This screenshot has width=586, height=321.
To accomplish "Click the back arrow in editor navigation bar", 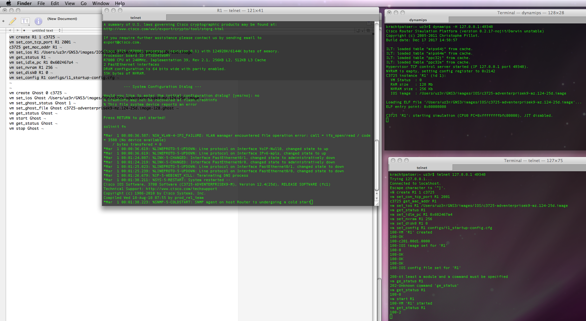I will coord(10,30).
